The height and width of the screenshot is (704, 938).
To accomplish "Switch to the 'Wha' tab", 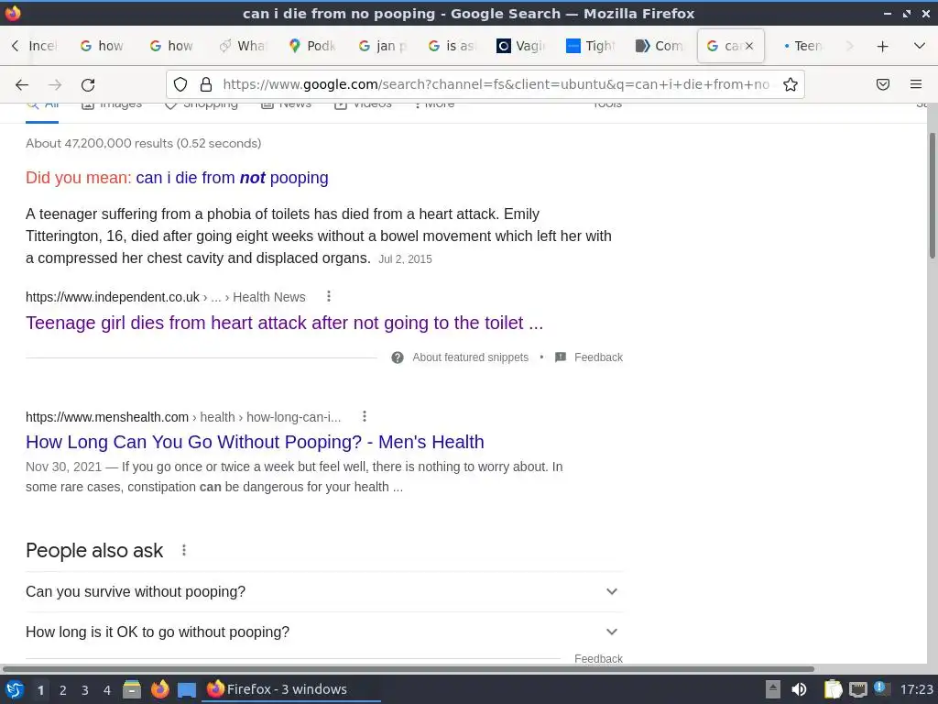I will click(243, 46).
